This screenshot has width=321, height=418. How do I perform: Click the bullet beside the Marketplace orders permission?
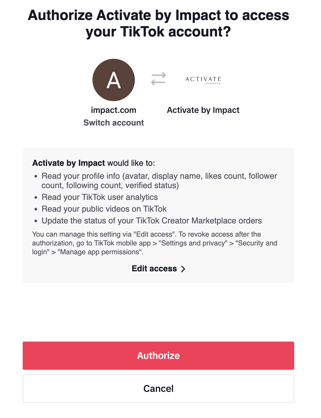point(36,221)
